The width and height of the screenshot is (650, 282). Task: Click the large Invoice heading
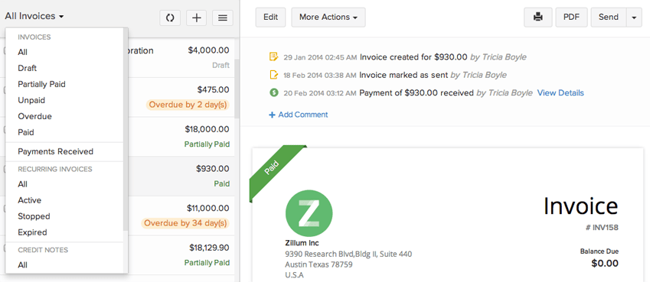[581, 206]
